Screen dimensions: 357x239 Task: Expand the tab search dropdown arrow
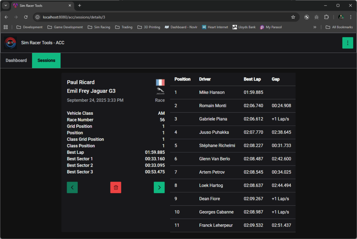(x=6, y=6)
